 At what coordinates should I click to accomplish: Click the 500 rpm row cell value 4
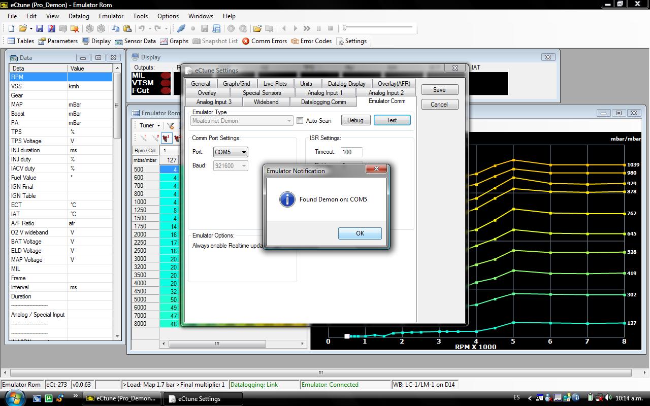170,170
